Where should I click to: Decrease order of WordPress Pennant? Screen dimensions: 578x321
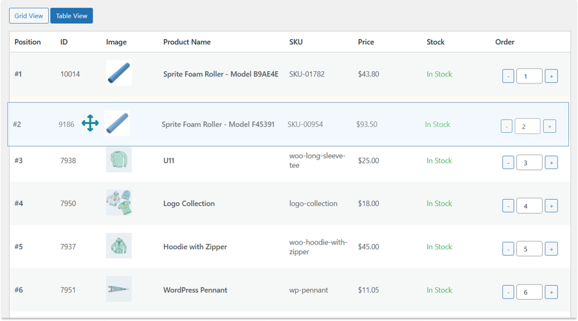pyautogui.click(x=508, y=292)
